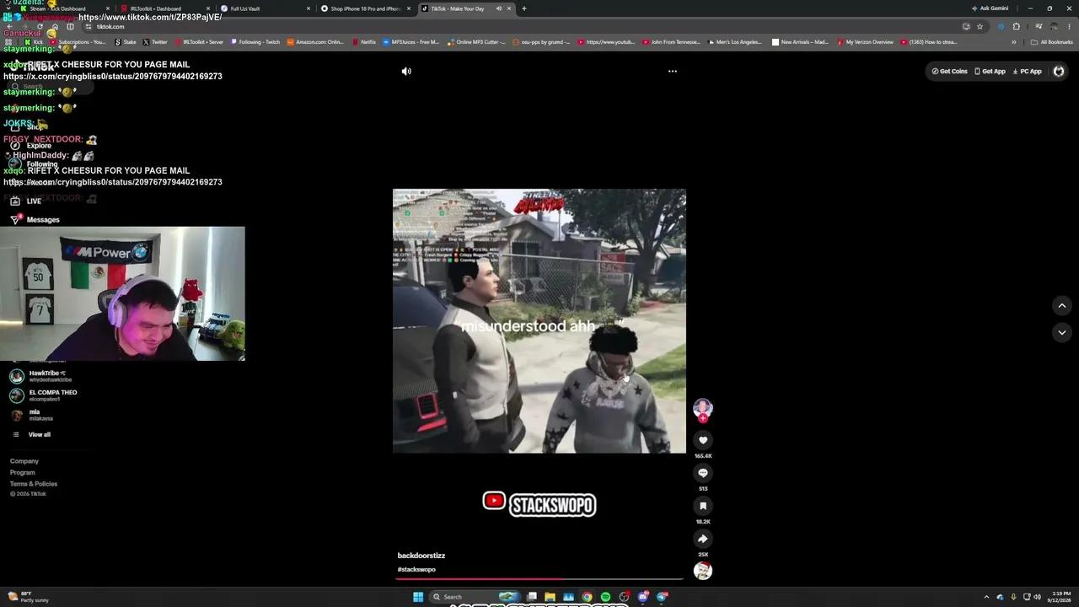1079x607 pixels.
Task: Open the taskbar weather widget
Action: (x=28, y=597)
